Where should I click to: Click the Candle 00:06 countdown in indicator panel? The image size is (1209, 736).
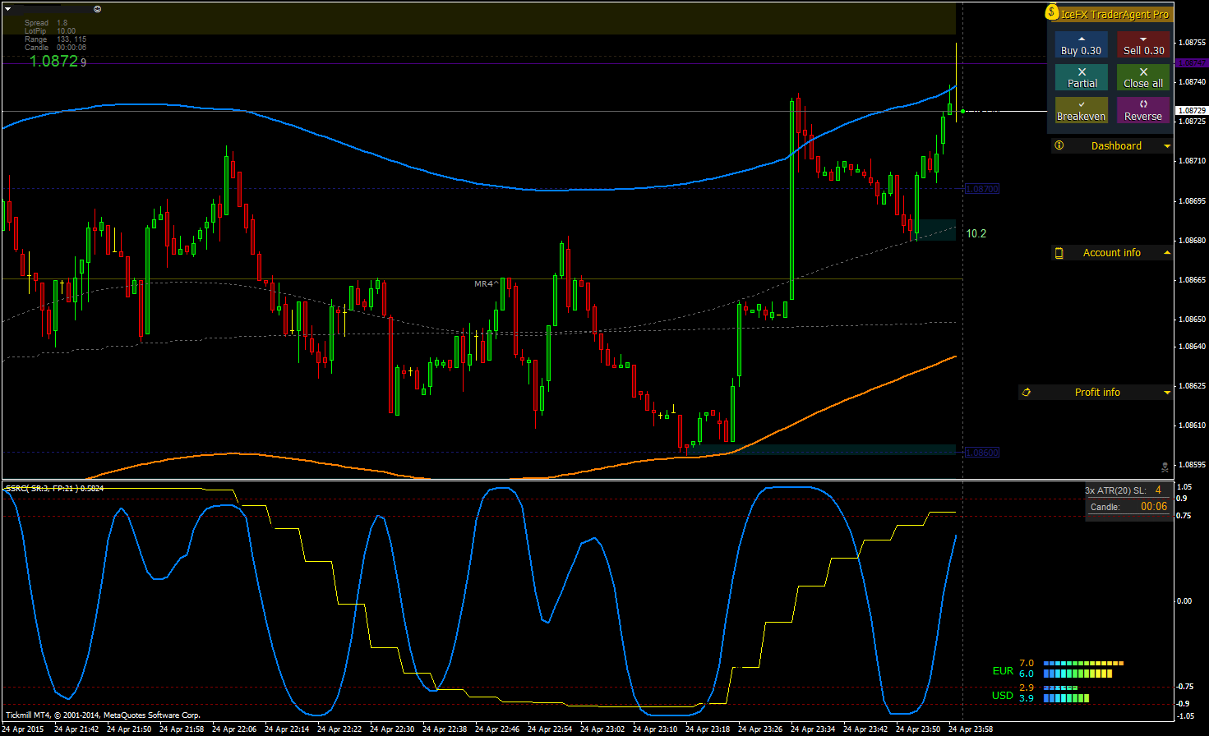click(1154, 507)
